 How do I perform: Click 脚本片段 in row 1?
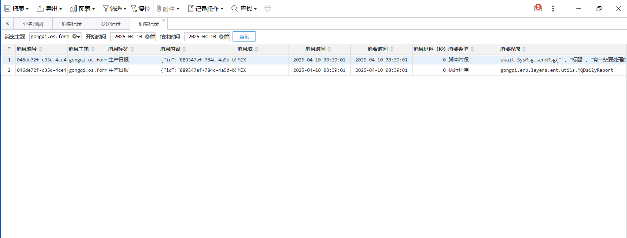pos(458,60)
